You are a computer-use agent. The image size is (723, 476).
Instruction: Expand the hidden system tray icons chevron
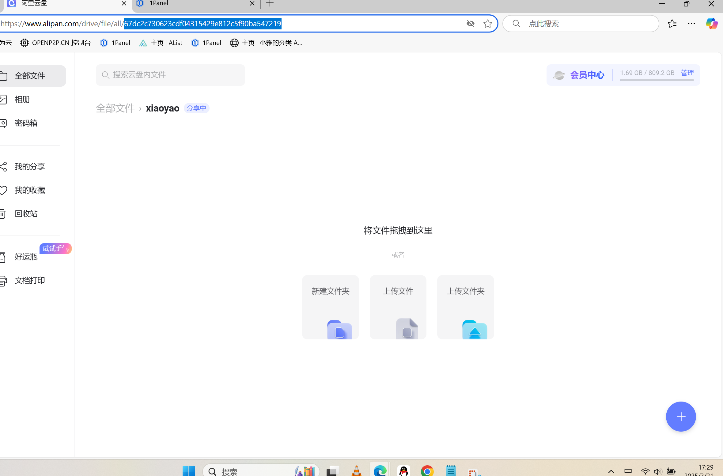point(611,472)
